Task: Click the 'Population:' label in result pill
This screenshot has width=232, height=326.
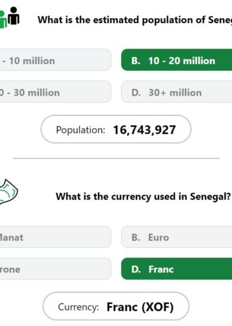Action: (x=81, y=130)
